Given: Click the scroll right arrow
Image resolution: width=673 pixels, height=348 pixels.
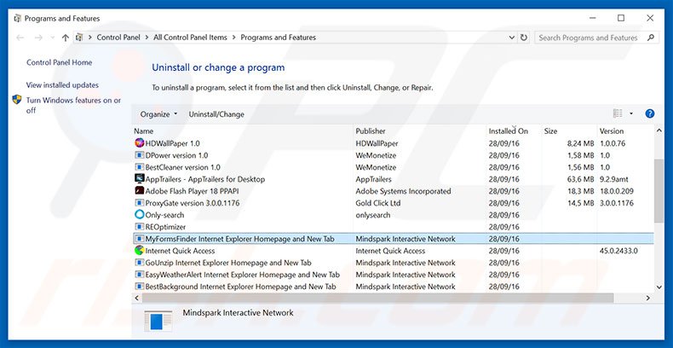Looking at the screenshot, I should [x=648, y=298].
